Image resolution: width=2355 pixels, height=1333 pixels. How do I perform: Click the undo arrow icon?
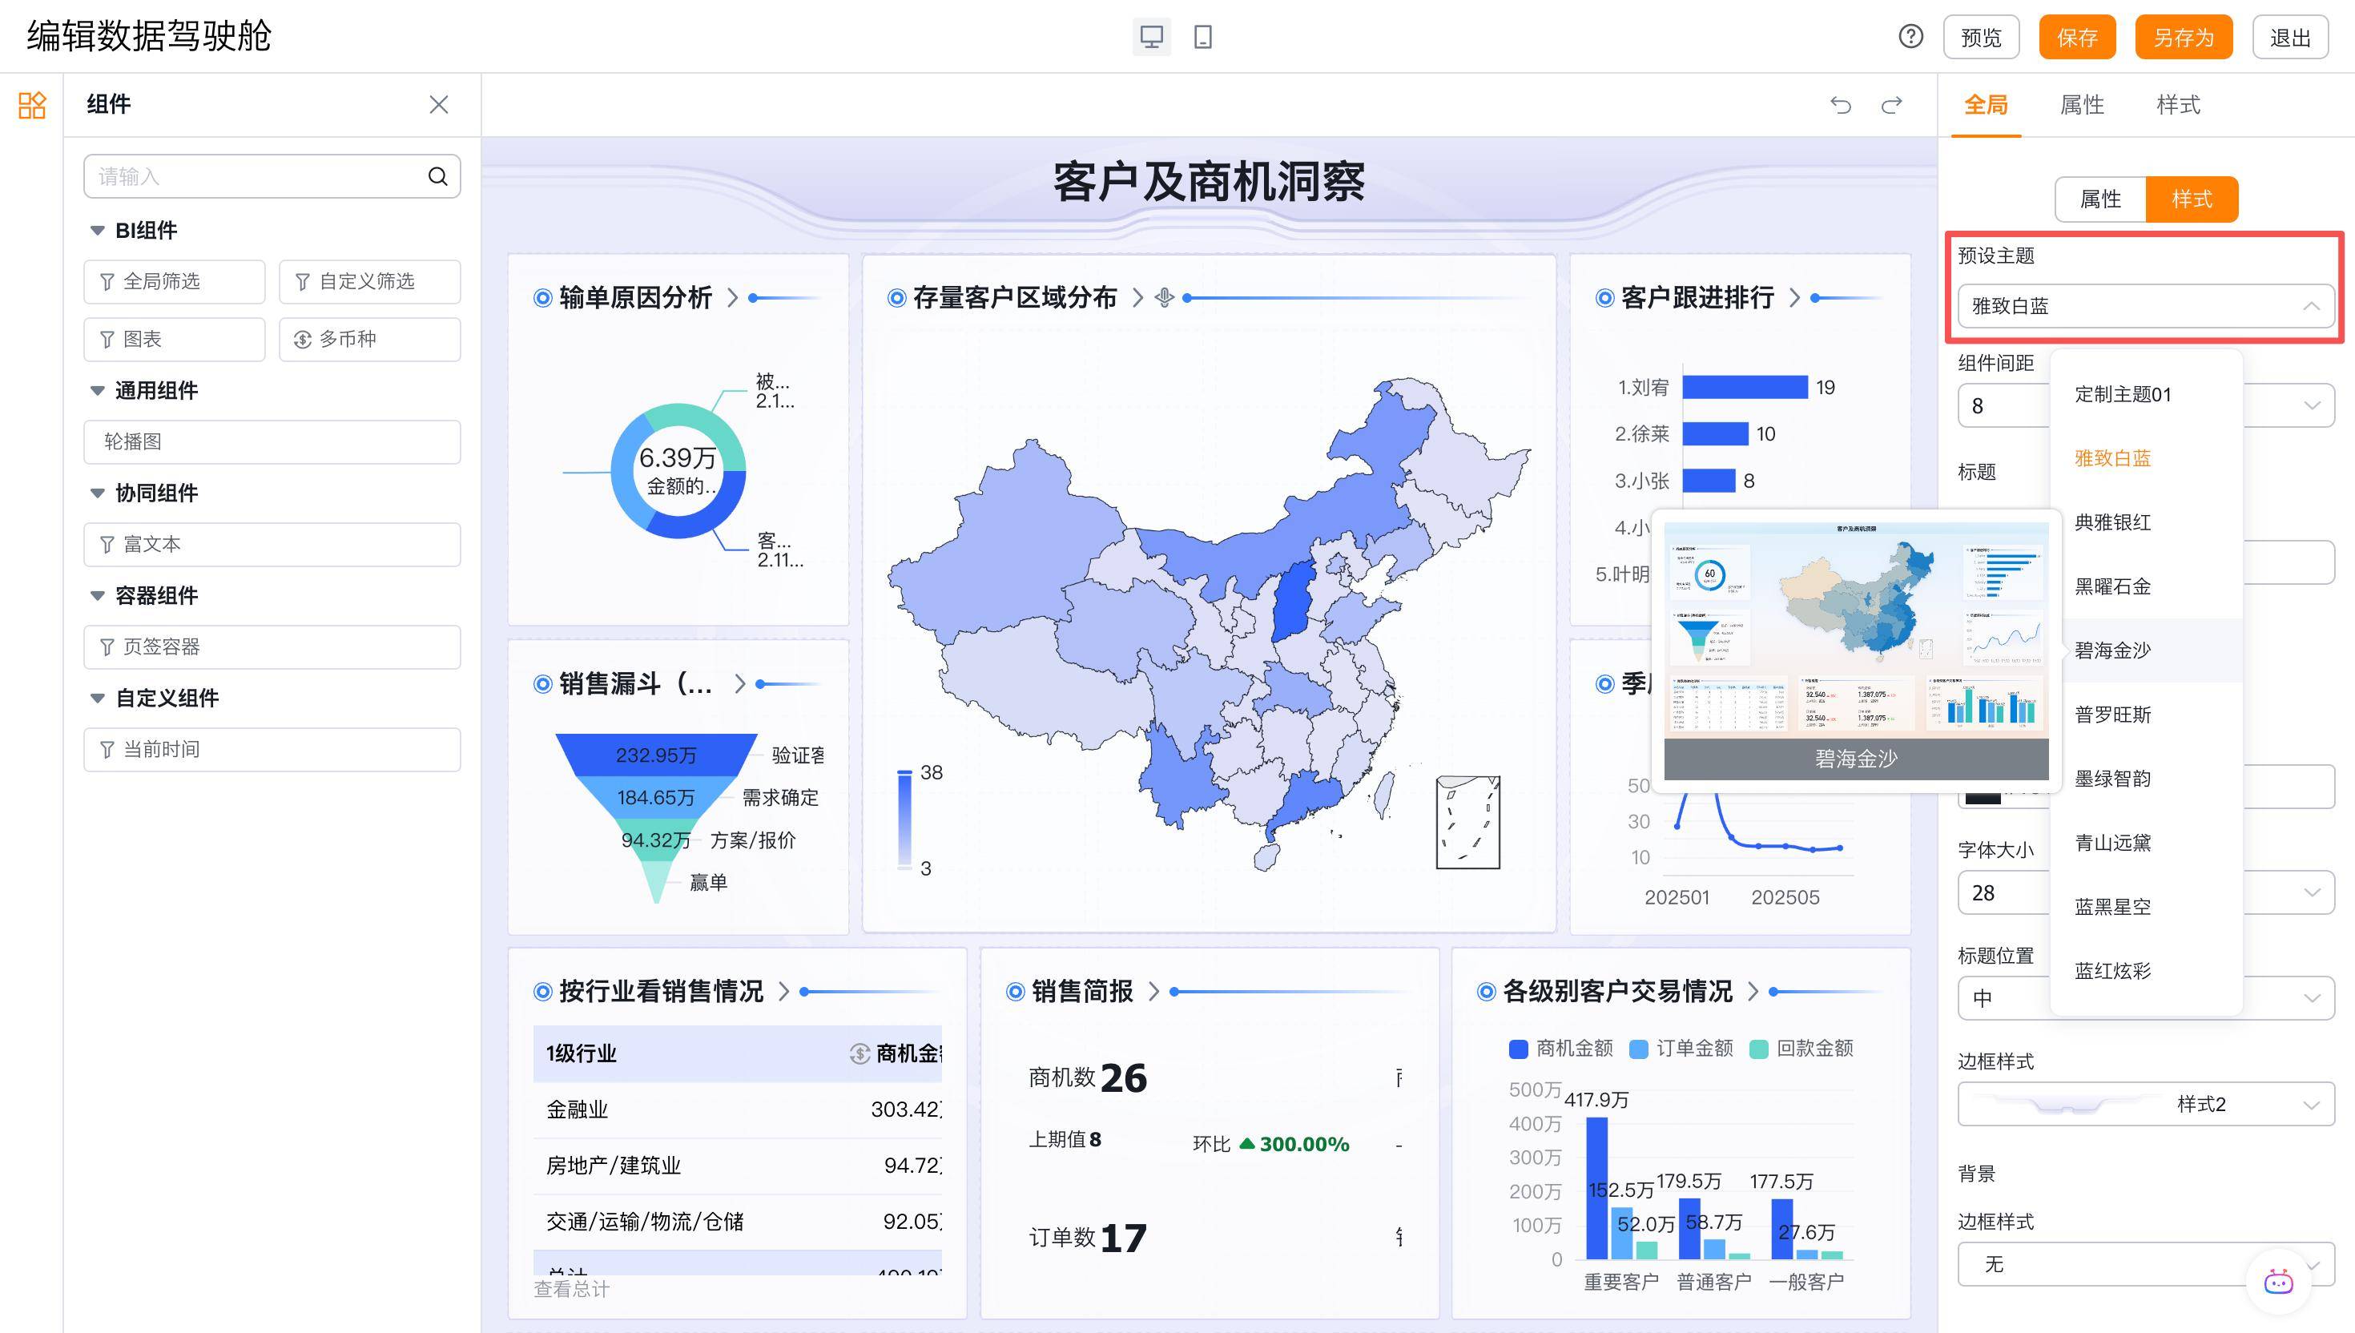[1840, 105]
